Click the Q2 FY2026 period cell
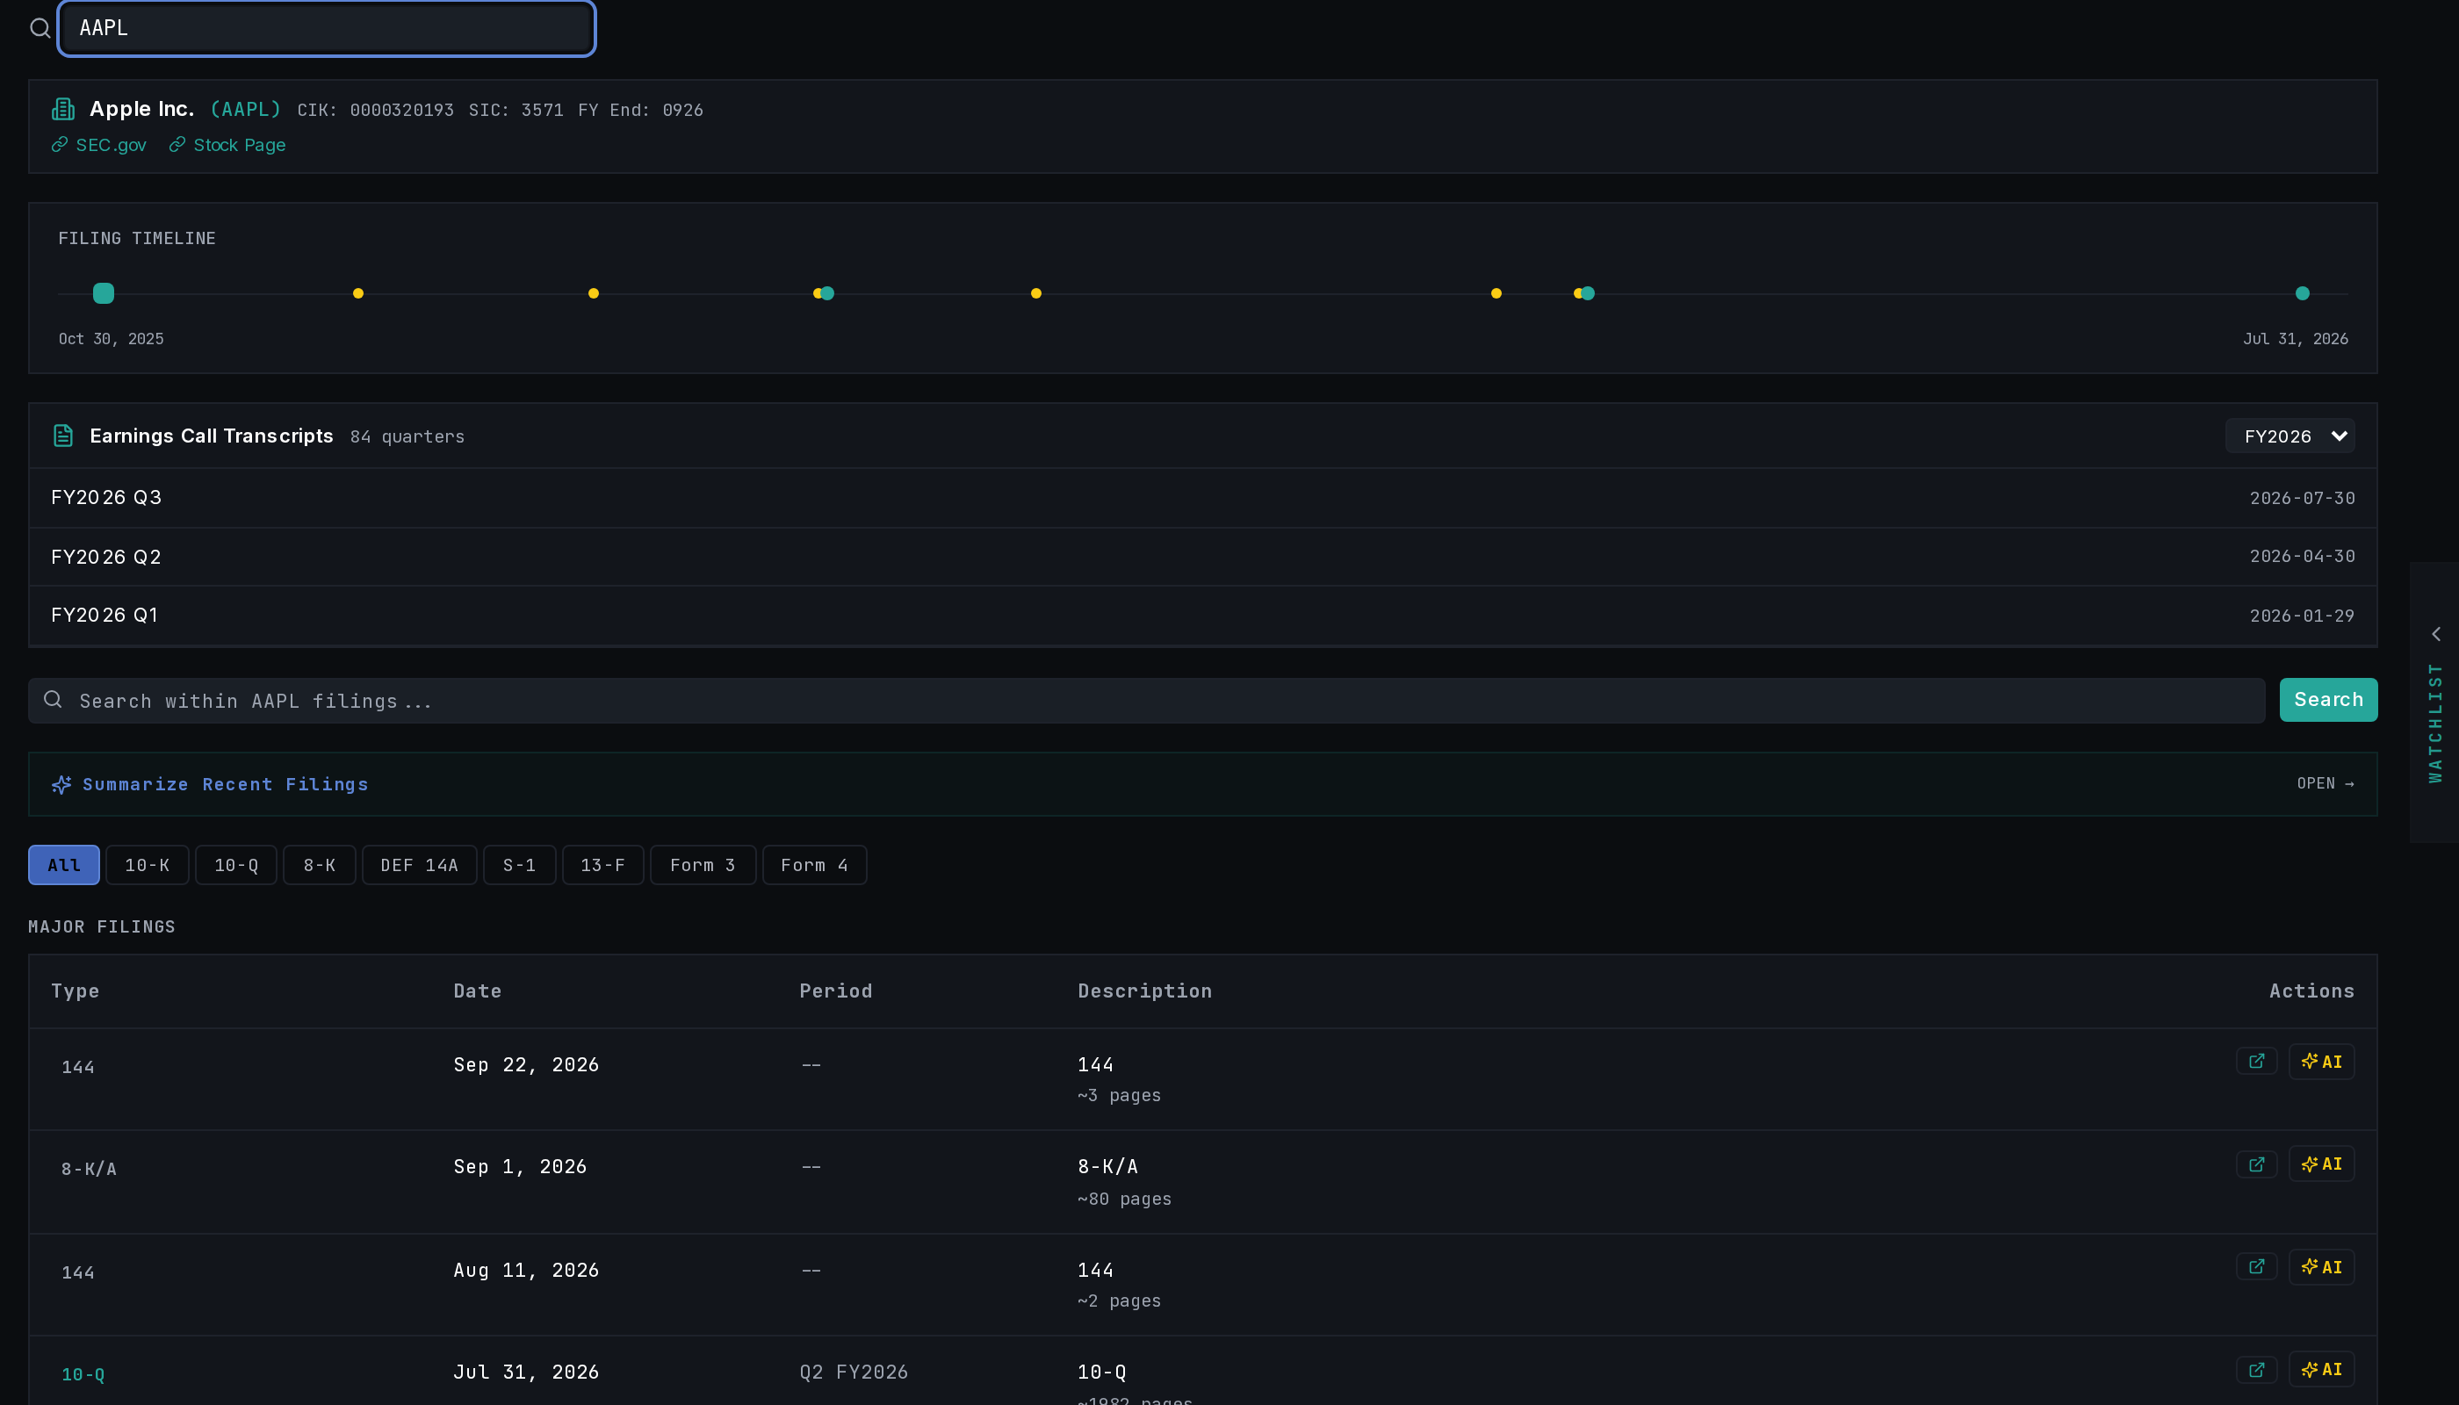2459x1405 pixels. [x=855, y=1373]
